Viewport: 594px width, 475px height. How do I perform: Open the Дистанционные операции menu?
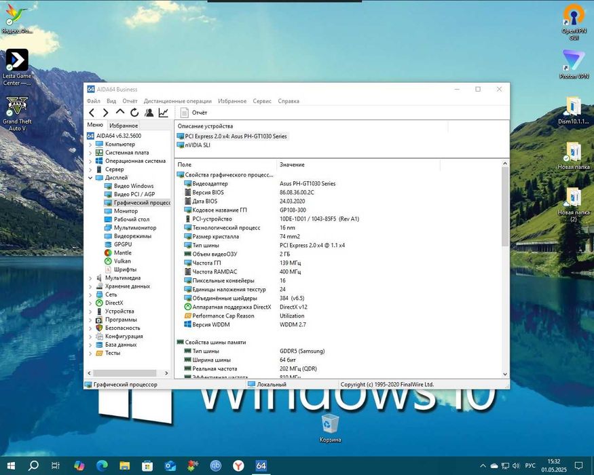177,101
